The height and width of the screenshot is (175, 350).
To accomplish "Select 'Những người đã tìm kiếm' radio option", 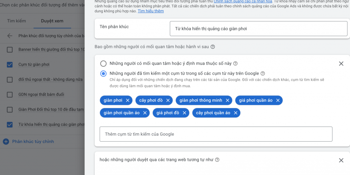I will click(103, 74).
